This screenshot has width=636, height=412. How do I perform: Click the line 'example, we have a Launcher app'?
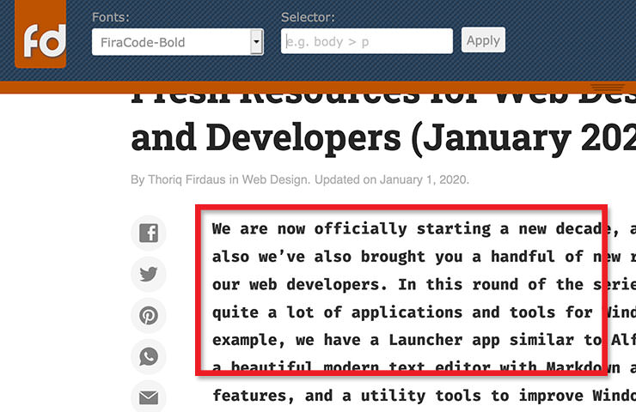[x=424, y=340]
